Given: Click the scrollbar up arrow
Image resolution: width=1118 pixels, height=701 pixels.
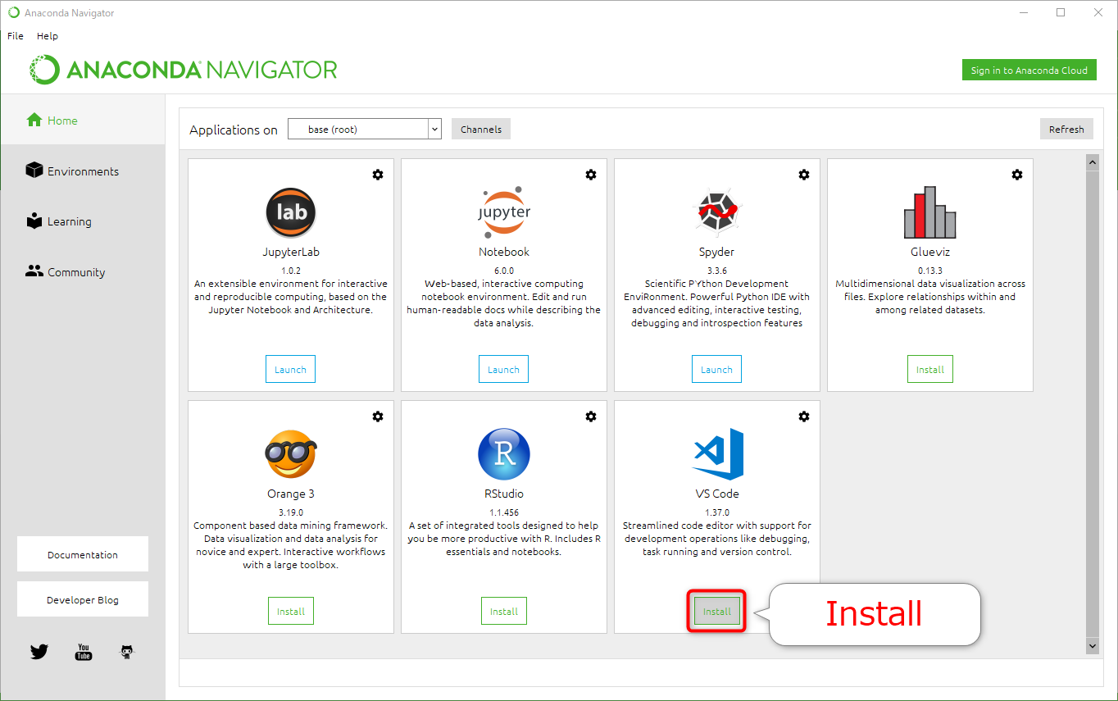Looking at the screenshot, I should tap(1092, 162).
